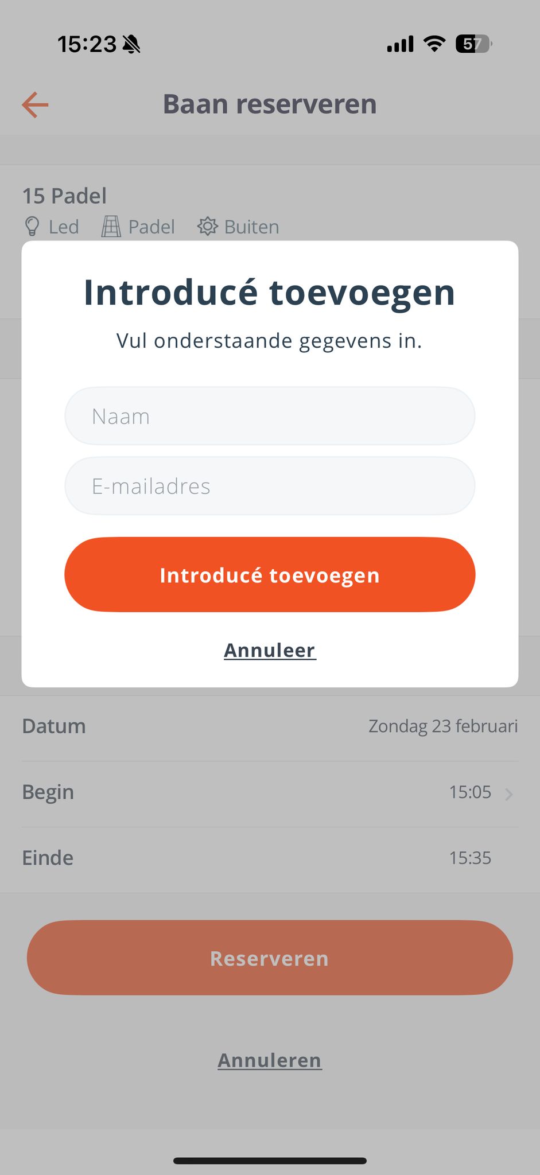Tap the cellular signal bars icon
540x1175 pixels.
pyautogui.click(x=400, y=44)
